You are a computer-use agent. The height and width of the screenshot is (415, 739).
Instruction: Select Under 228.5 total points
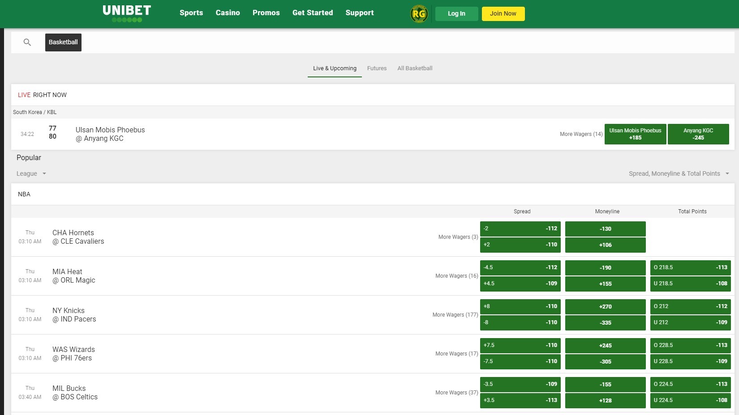point(691,361)
